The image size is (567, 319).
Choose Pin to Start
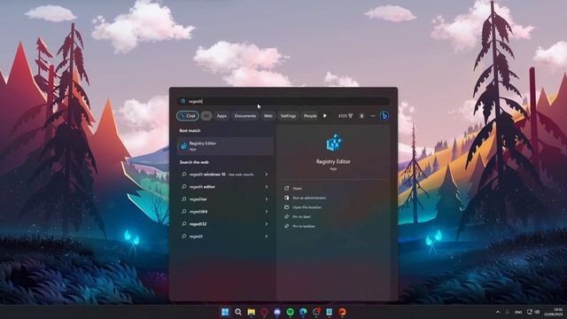[301, 216]
